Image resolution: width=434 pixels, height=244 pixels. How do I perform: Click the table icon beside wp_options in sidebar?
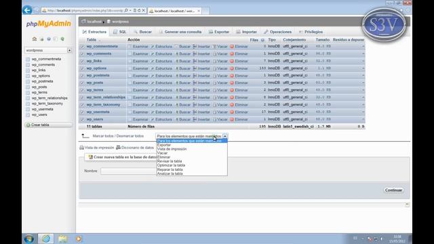pyautogui.click(x=28, y=76)
